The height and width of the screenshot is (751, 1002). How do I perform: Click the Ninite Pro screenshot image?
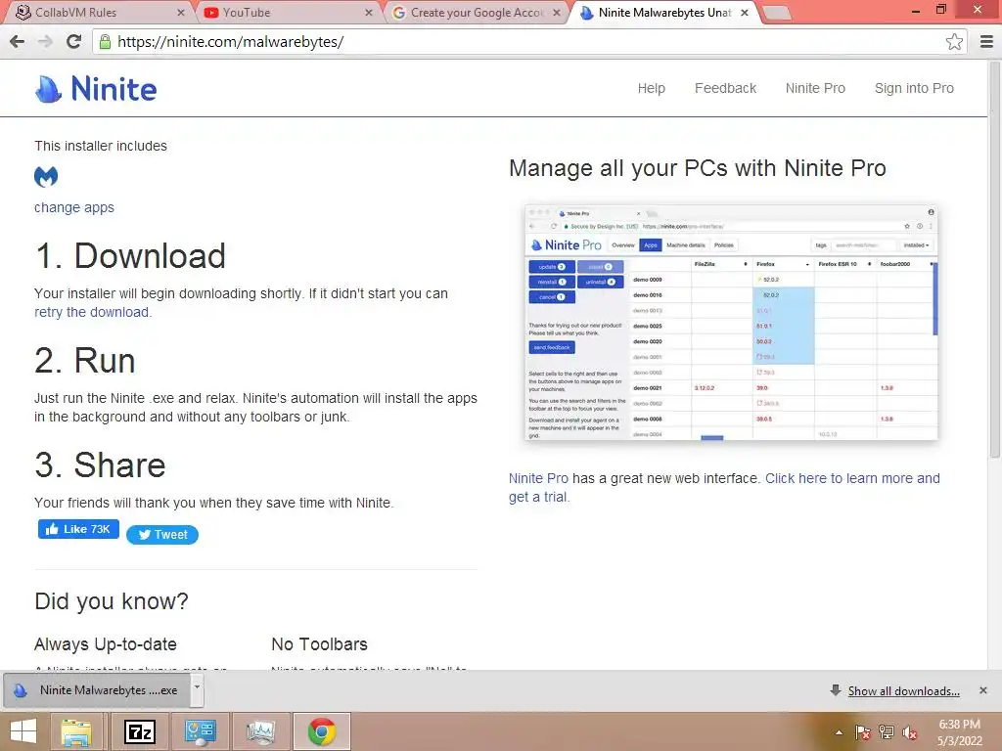coord(731,323)
